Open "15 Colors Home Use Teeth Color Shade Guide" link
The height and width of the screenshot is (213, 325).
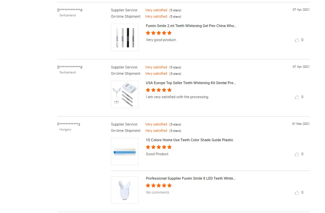coord(189,140)
